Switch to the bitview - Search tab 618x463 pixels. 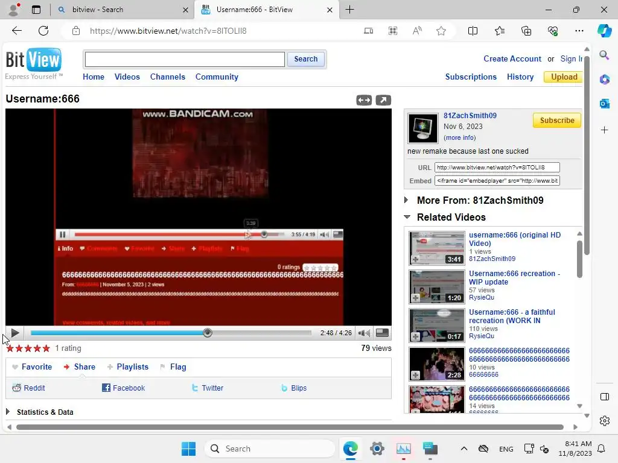click(x=122, y=10)
